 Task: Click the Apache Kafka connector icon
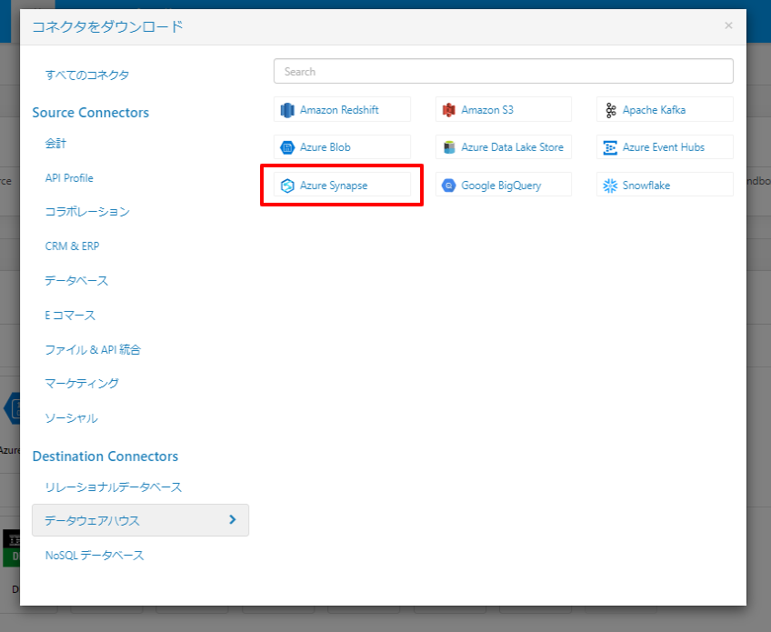point(610,110)
